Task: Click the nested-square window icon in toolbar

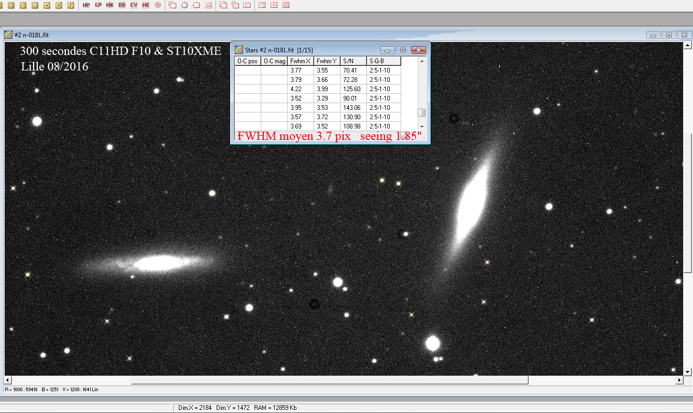Action: coord(208,5)
